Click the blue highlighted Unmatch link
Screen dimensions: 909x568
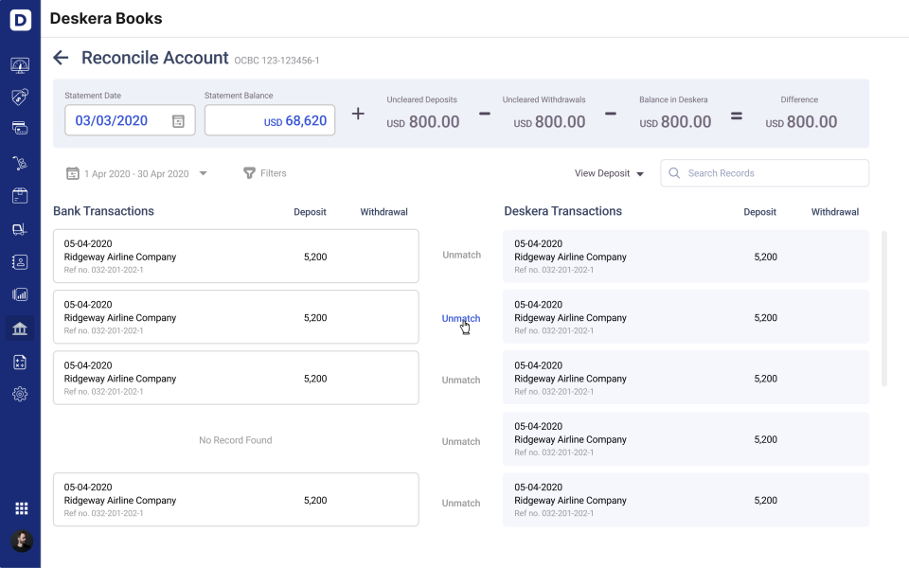click(461, 318)
